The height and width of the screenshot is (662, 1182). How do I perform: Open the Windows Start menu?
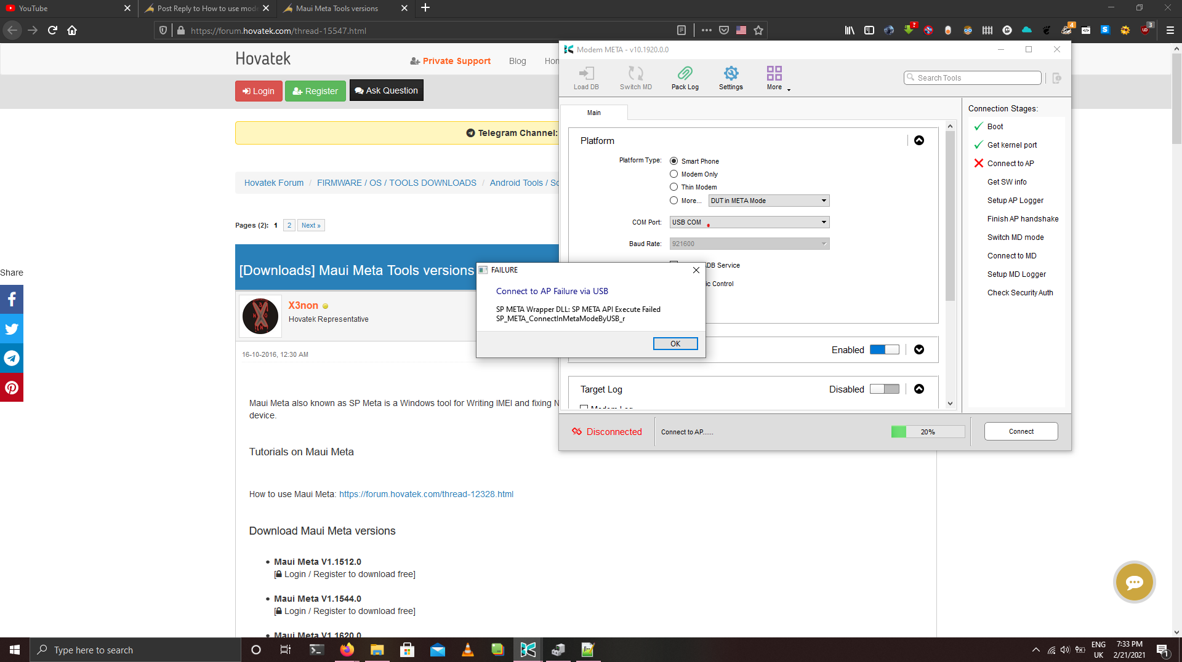click(15, 650)
